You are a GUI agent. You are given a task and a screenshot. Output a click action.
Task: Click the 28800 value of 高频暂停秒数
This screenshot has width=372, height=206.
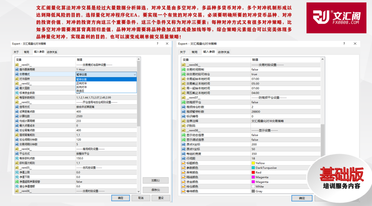click(x=256, y=112)
